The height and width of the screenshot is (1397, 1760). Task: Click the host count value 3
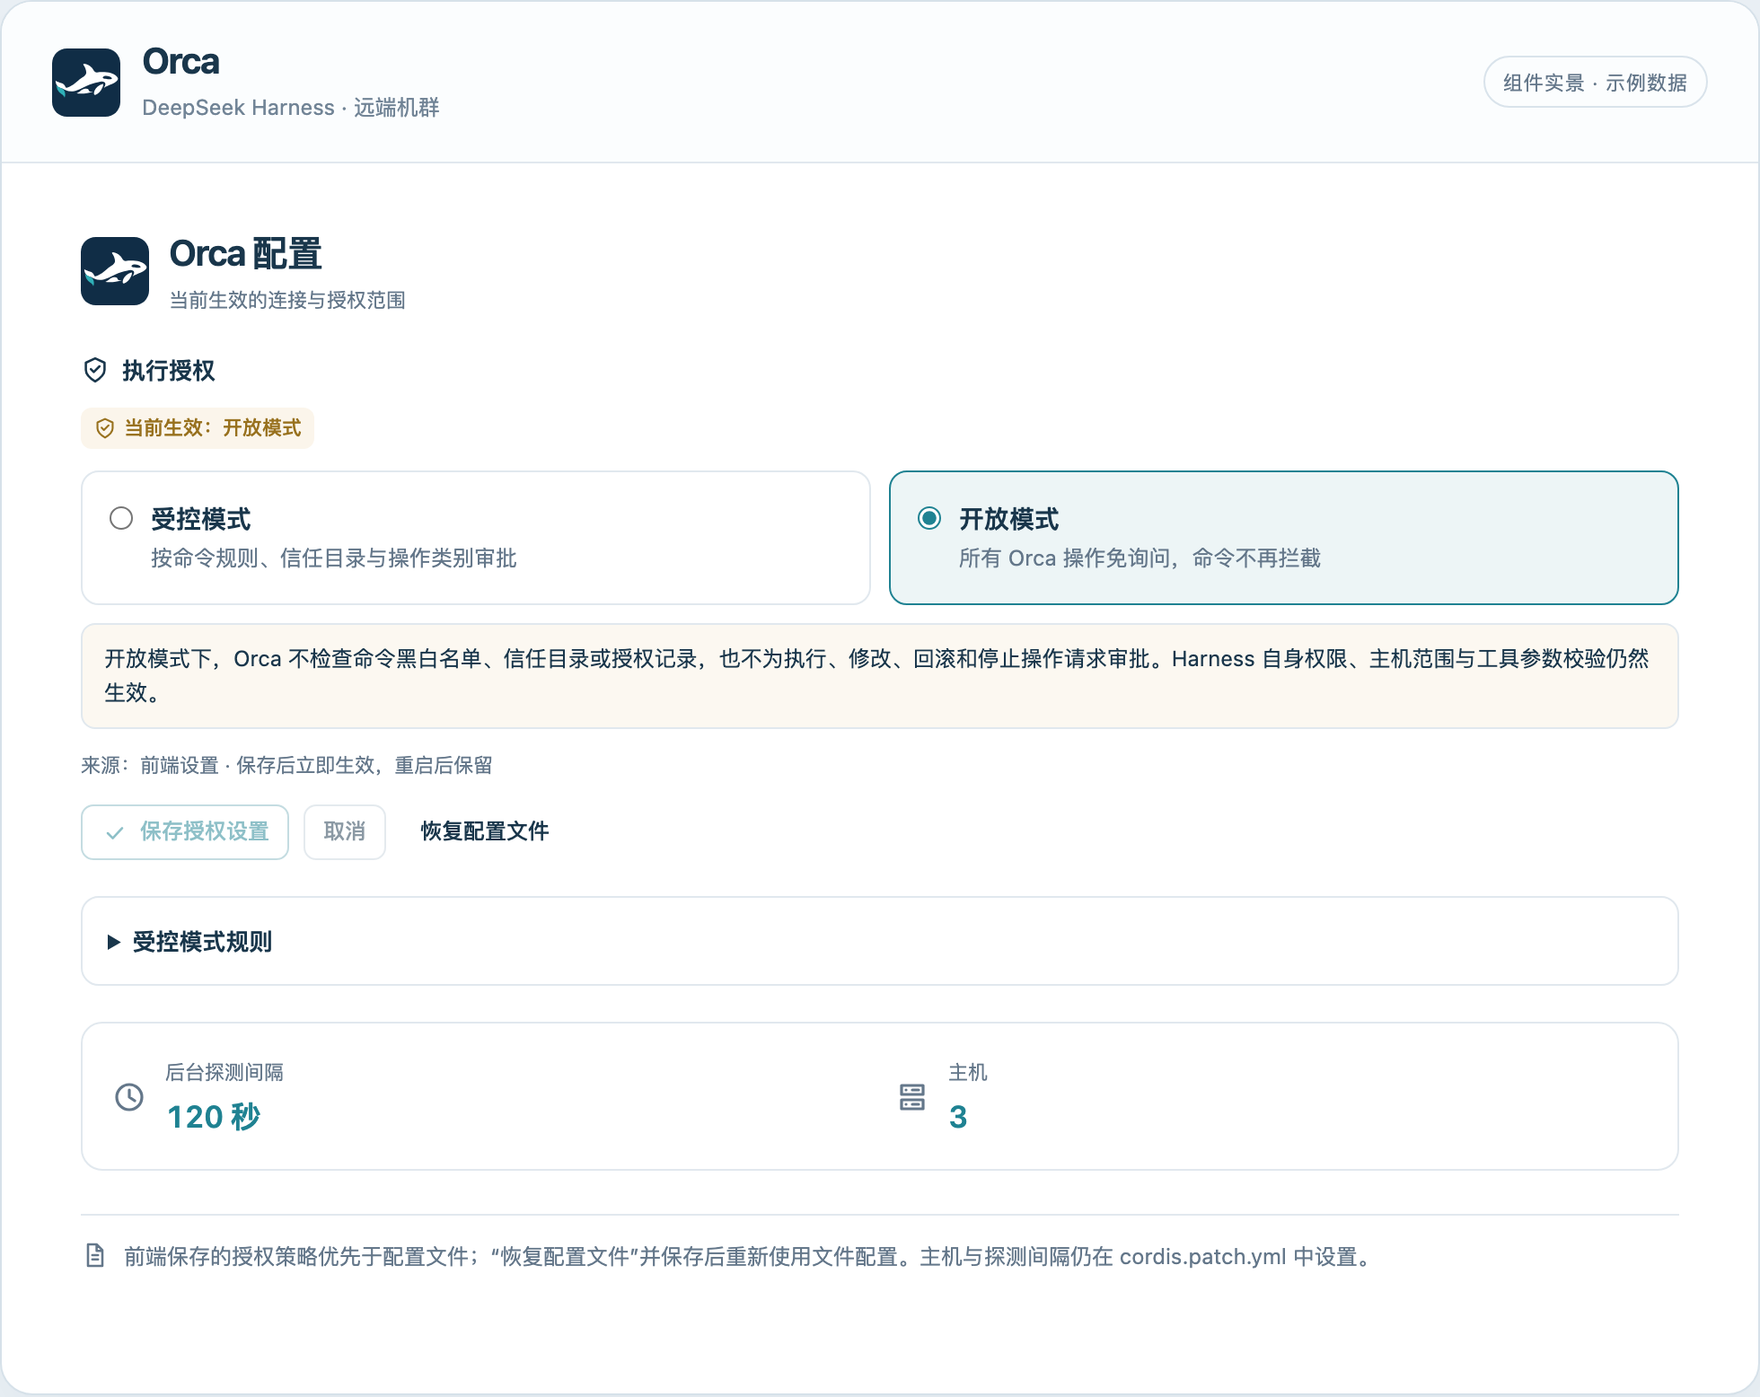click(x=958, y=1117)
